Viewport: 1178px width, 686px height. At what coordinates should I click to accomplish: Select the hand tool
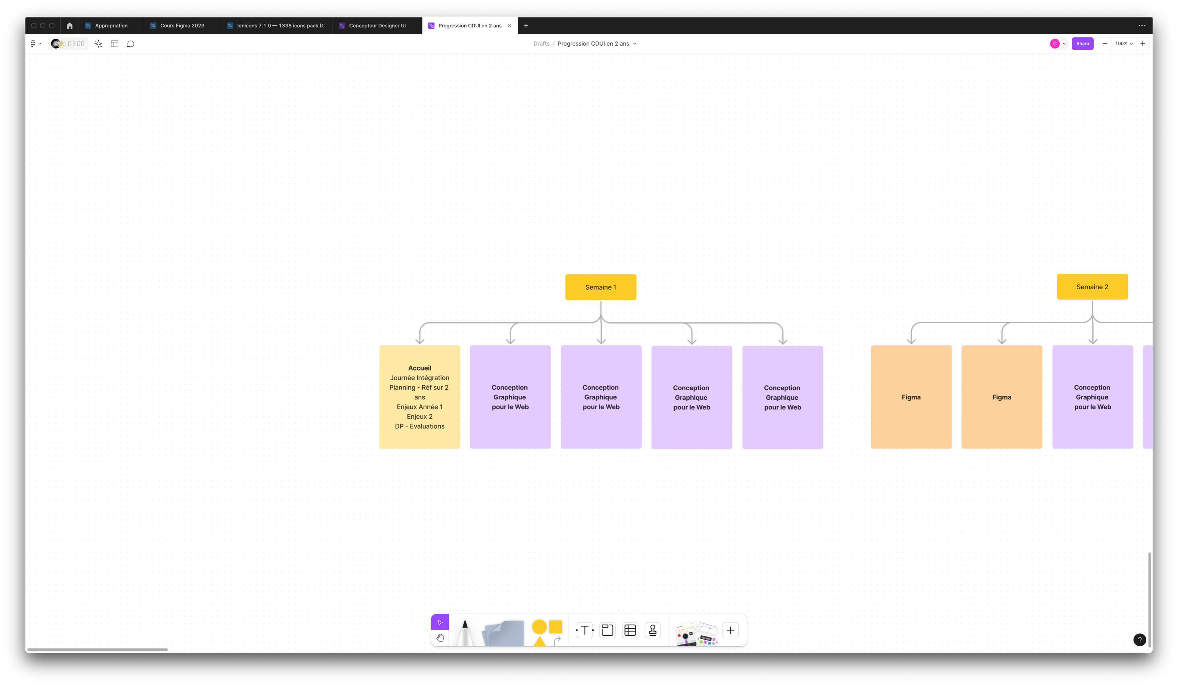(440, 638)
